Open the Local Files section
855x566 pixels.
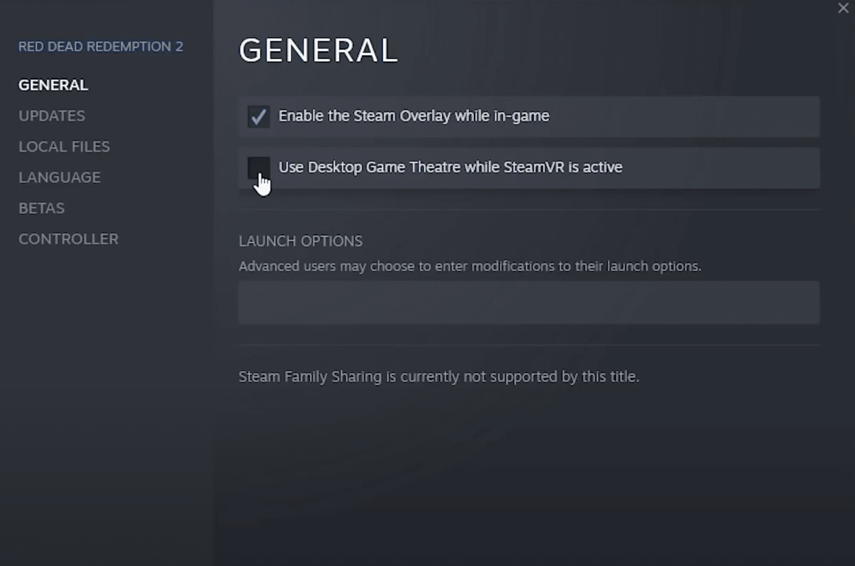64,147
